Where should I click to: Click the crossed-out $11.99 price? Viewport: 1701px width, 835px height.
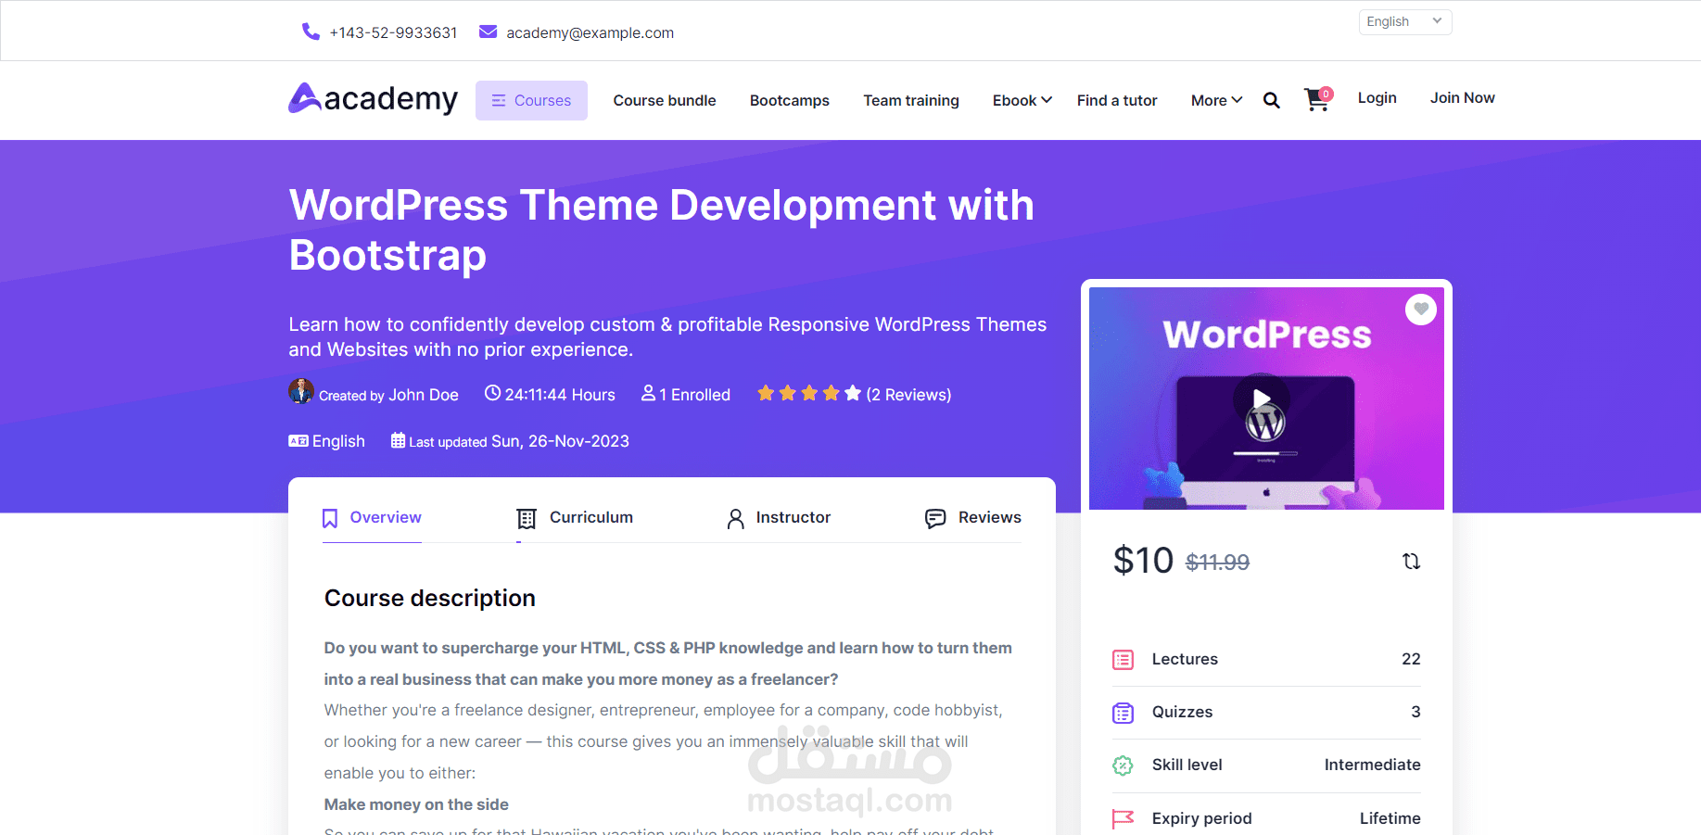tap(1217, 563)
